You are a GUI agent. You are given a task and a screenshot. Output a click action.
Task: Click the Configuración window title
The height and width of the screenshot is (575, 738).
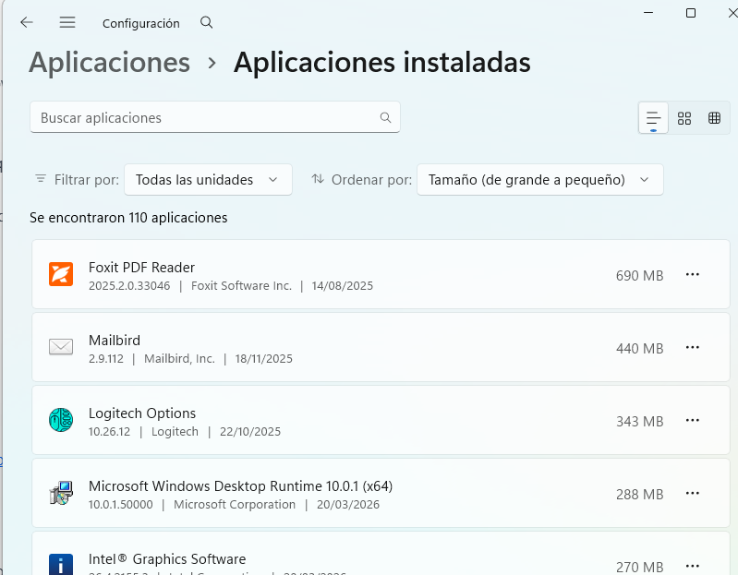click(141, 23)
